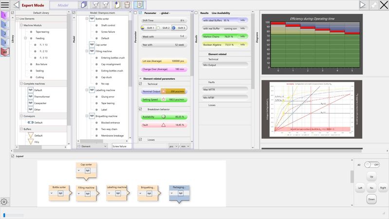The height and width of the screenshot is (219, 389).
Task: Select the Shift 2 option
Action: coord(166,28)
